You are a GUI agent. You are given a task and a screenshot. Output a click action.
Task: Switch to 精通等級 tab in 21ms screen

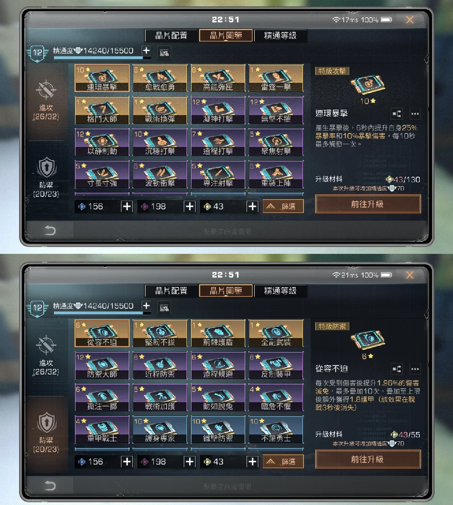point(280,291)
